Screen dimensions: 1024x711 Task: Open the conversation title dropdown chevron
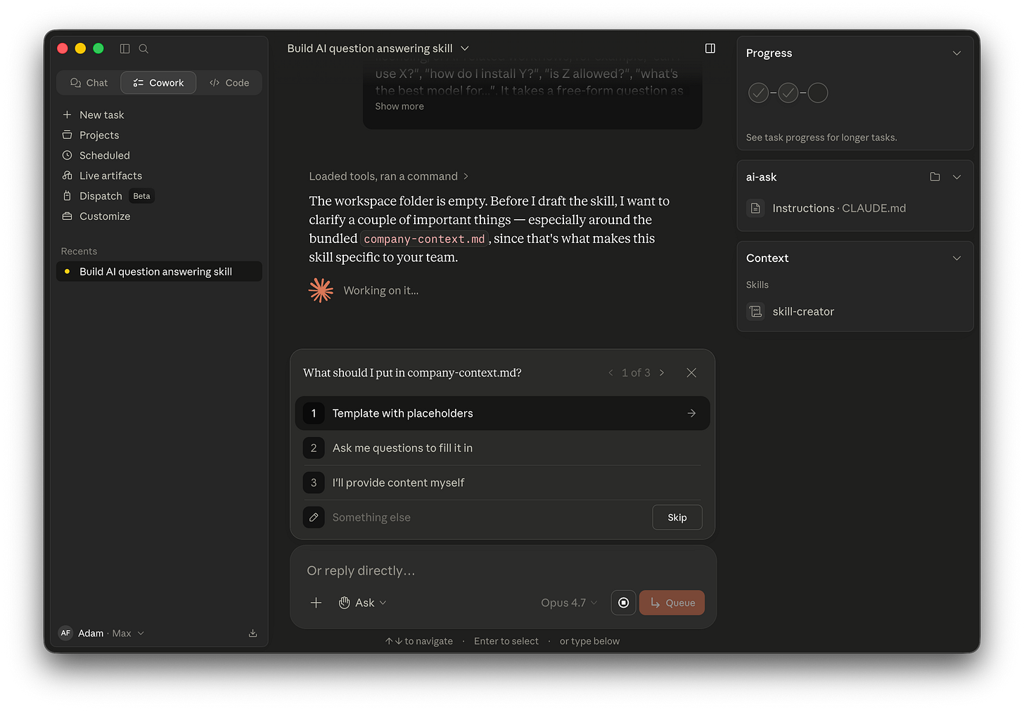(465, 48)
